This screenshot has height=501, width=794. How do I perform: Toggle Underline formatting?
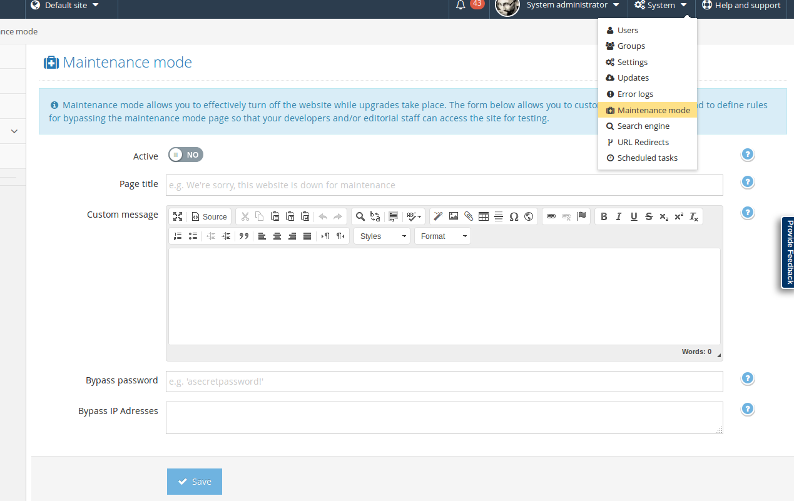pyautogui.click(x=634, y=216)
